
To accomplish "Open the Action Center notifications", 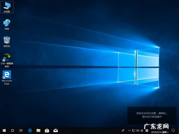I will click(173, 130).
